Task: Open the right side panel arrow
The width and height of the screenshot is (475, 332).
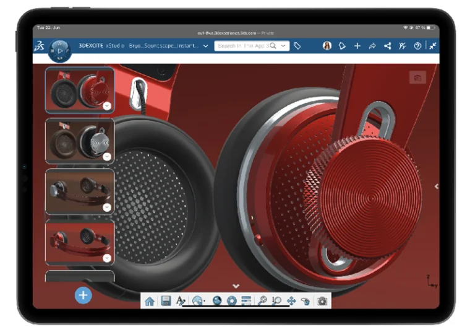Action: tap(437, 186)
